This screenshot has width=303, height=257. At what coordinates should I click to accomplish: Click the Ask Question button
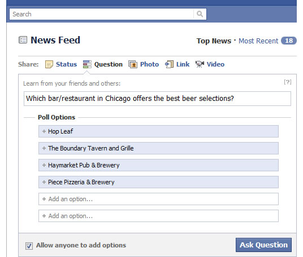263,245
